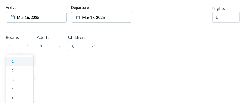Click the Adults label
246x103 pixels.
[x=43, y=37]
